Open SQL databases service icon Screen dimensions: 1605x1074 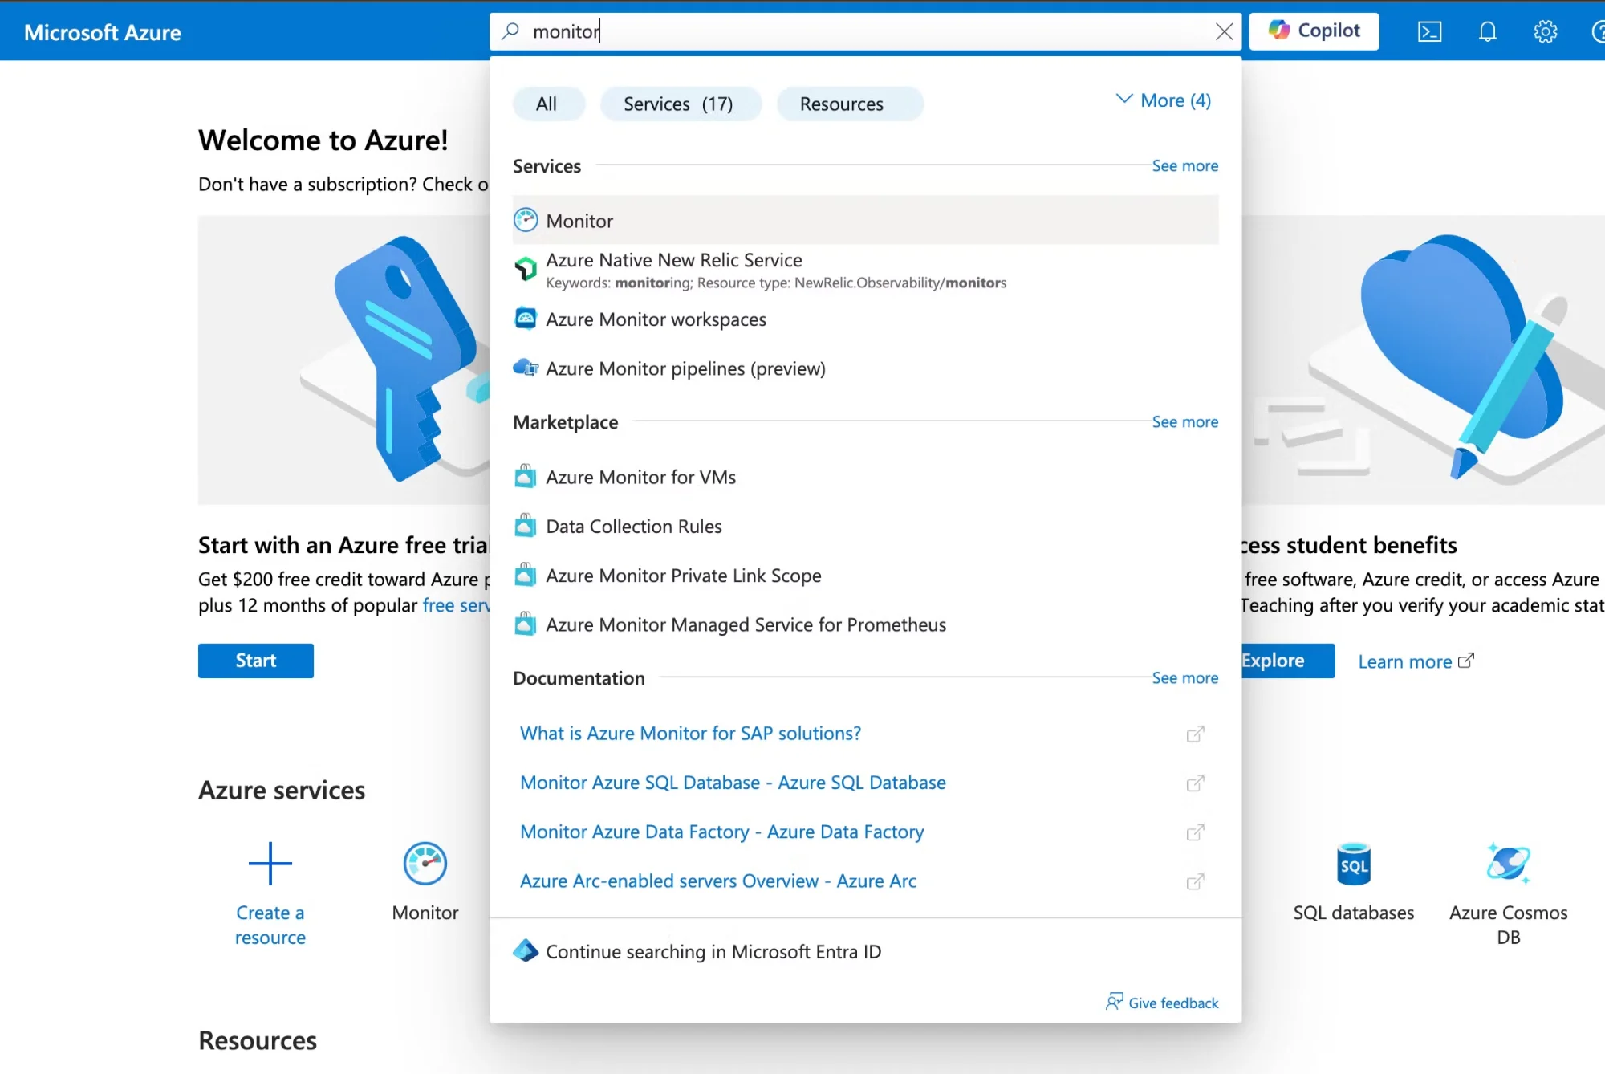point(1354,864)
